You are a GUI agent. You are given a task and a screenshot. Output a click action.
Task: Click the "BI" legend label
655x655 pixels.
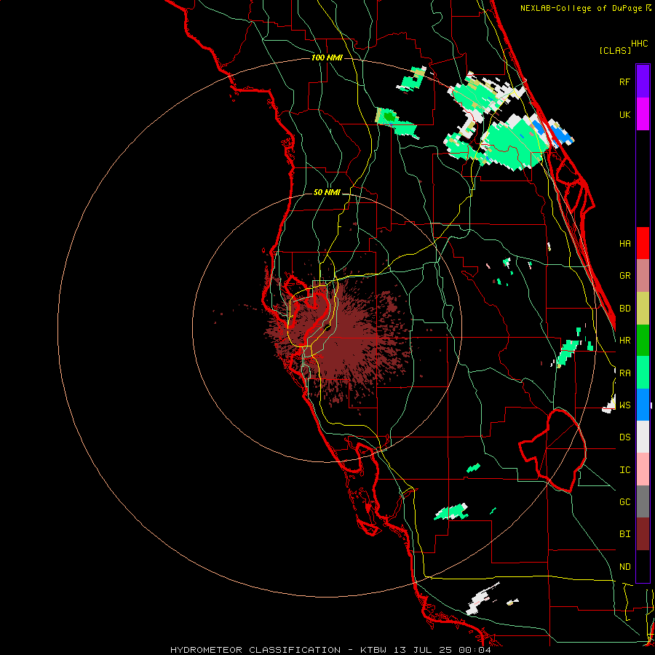pyautogui.click(x=624, y=534)
